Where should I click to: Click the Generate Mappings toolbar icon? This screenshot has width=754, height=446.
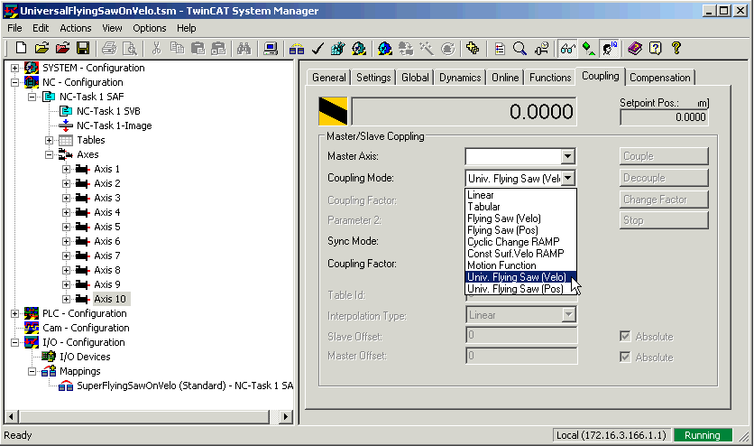[297, 48]
